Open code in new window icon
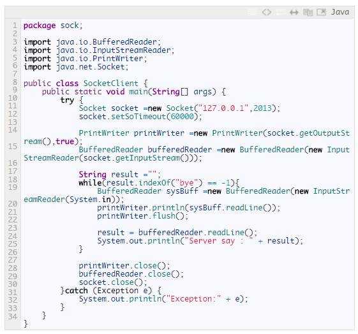Image resolution: width=358 pixels, height=334 pixels. coord(322,12)
